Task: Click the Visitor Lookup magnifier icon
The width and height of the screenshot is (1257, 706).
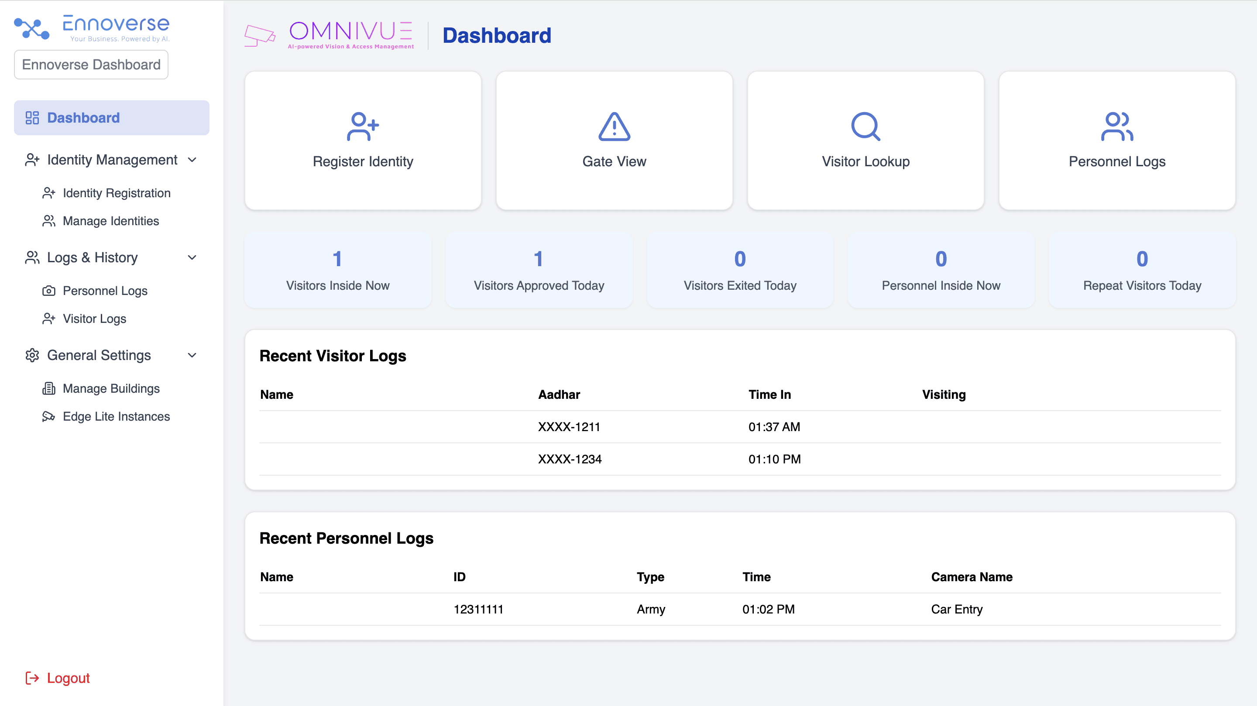Action: tap(865, 127)
